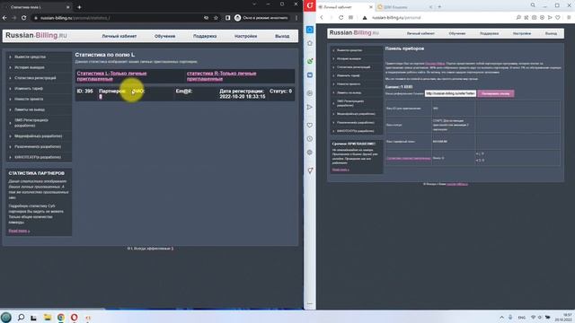This screenshot has height=323, width=575.
Task: Click the registration date 2022-10-20 text
Action: [x=242, y=97]
